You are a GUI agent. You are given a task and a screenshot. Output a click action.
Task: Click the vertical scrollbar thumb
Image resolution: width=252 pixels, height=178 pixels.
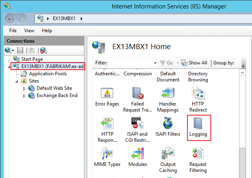coord(243,163)
